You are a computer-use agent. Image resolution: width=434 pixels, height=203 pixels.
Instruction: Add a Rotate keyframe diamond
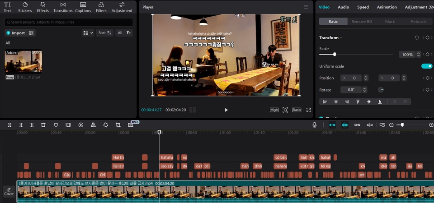(x=427, y=90)
